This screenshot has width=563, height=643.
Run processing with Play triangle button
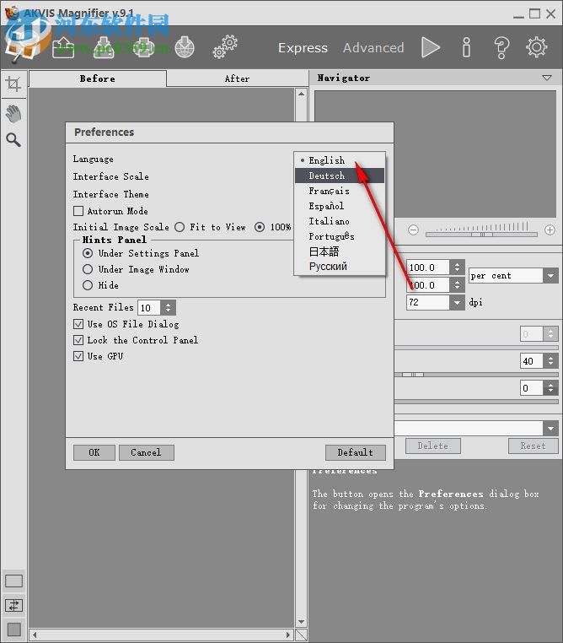431,47
